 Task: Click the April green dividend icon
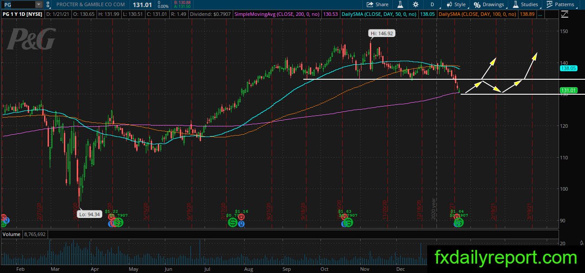coord(118,223)
